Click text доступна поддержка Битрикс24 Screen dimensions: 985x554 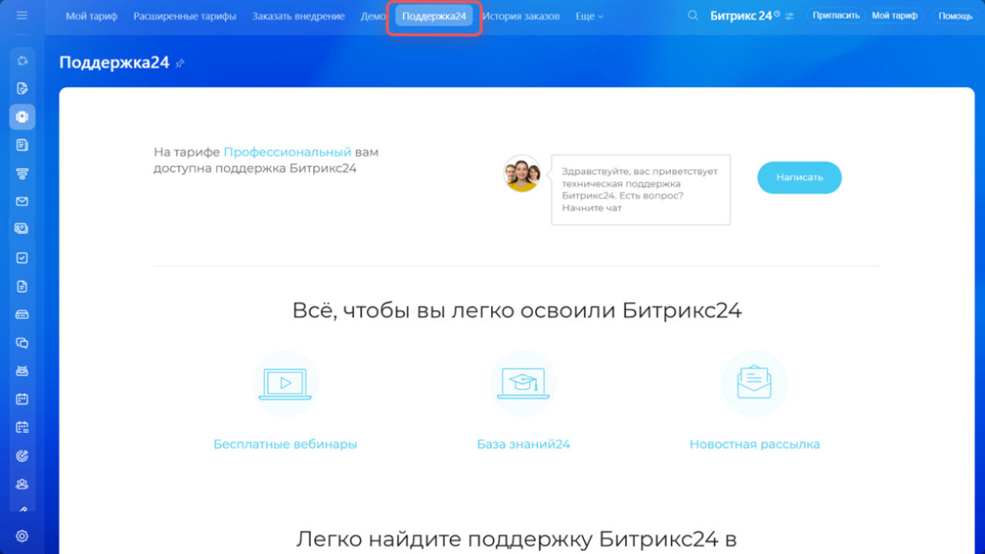255,169
